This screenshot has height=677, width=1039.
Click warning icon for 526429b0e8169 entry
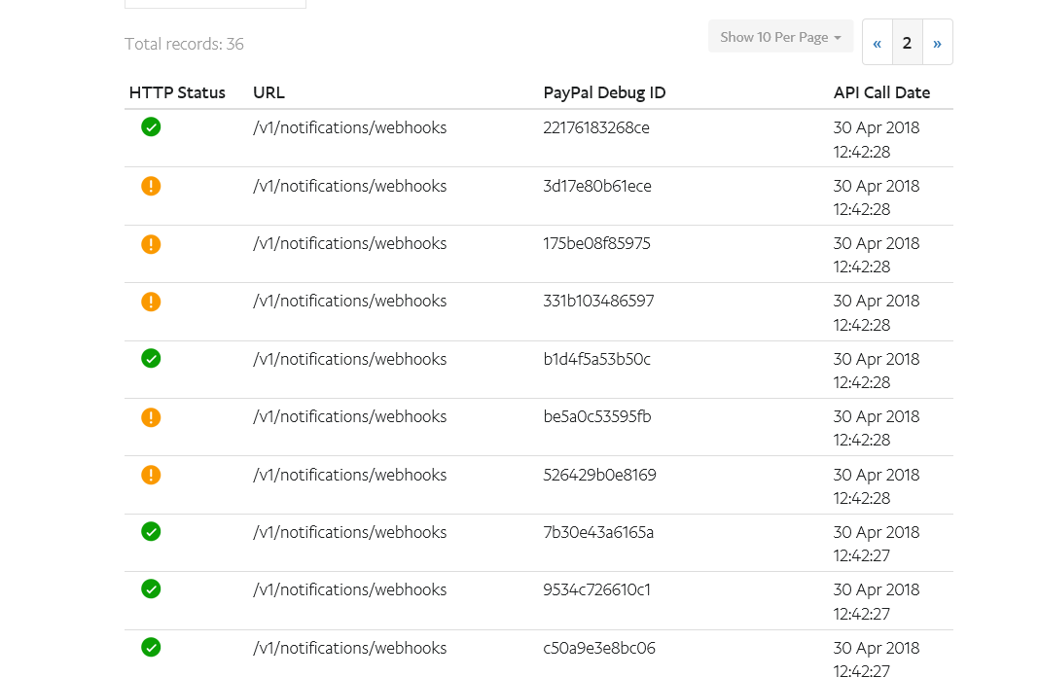[151, 474]
